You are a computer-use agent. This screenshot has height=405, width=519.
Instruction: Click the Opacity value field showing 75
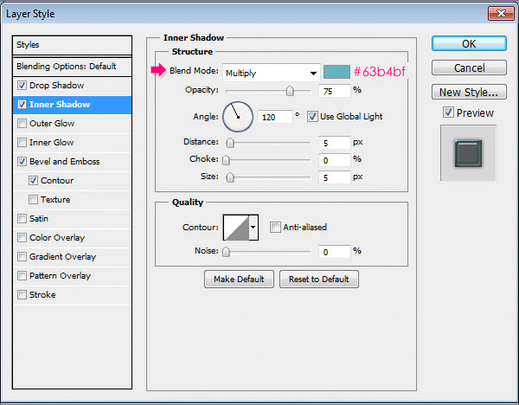click(335, 91)
